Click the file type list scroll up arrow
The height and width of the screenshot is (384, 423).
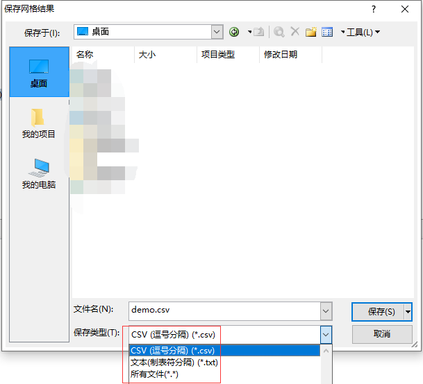(326, 351)
